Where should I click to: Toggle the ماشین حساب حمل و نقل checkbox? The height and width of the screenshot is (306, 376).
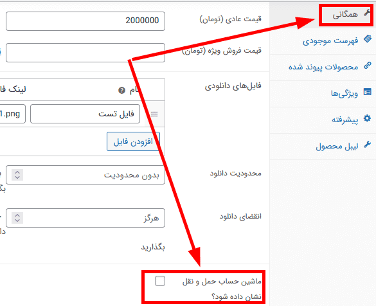160,281
